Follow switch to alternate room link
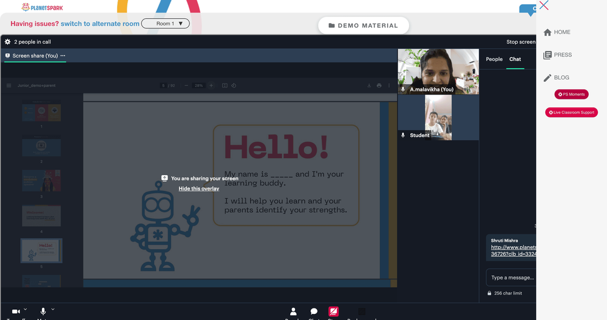Viewport: 607px width, 320px height. tap(100, 24)
